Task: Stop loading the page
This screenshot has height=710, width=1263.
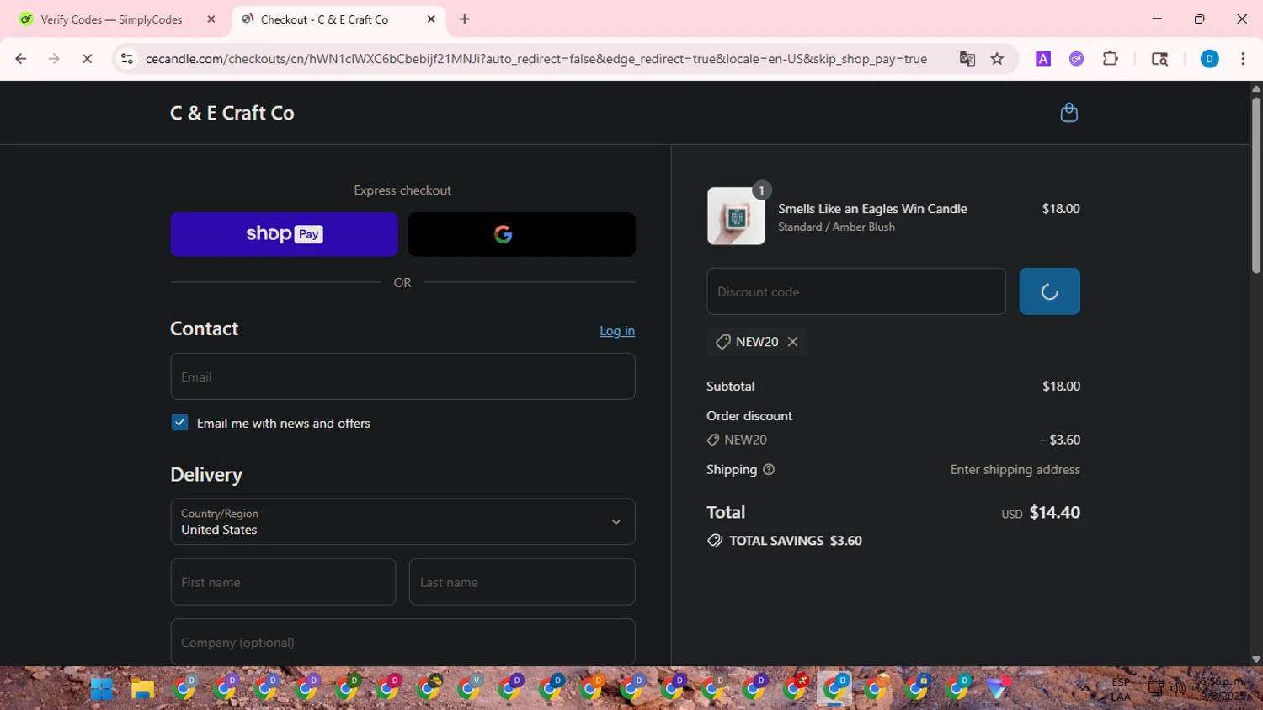Action: click(87, 59)
